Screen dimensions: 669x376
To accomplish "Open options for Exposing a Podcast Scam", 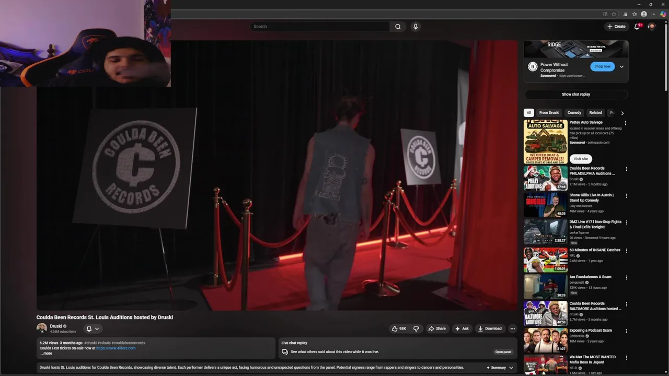I will [x=626, y=331].
